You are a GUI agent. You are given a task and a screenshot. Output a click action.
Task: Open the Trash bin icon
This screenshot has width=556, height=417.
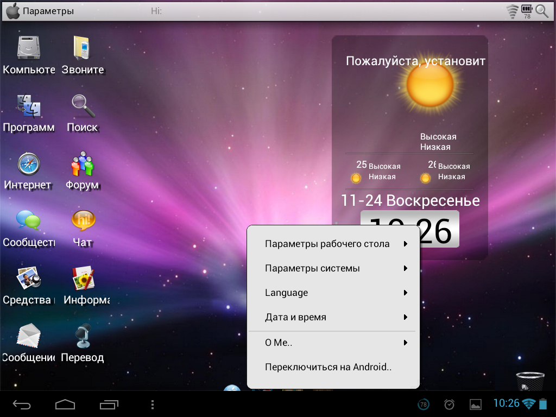pos(530,381)
